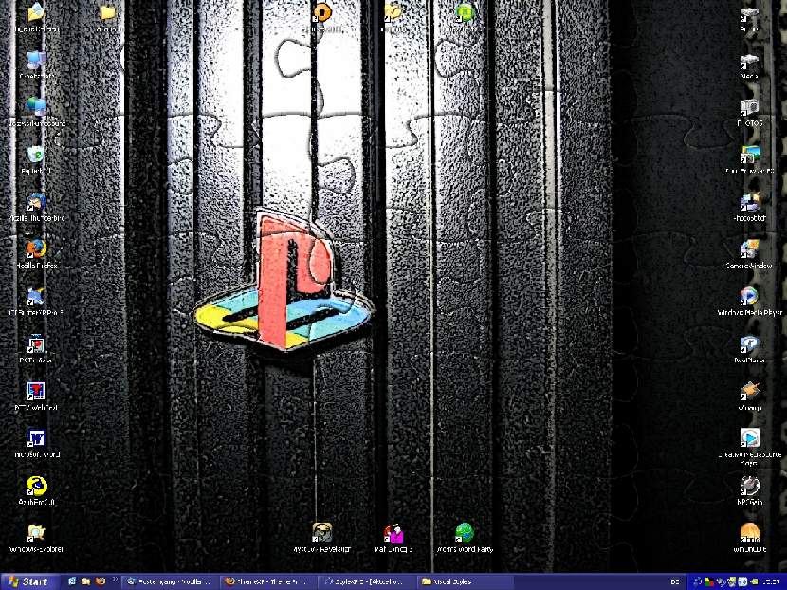Select the Windows Explorer desktop shortcut
Screen dimensions: 787x590
pyautogui.click(x=36, y=538)
